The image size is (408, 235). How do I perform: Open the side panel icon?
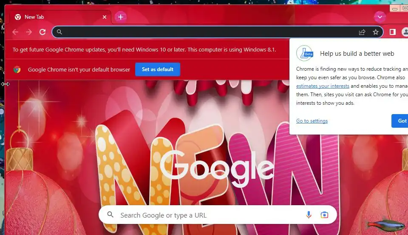[393, 32]
